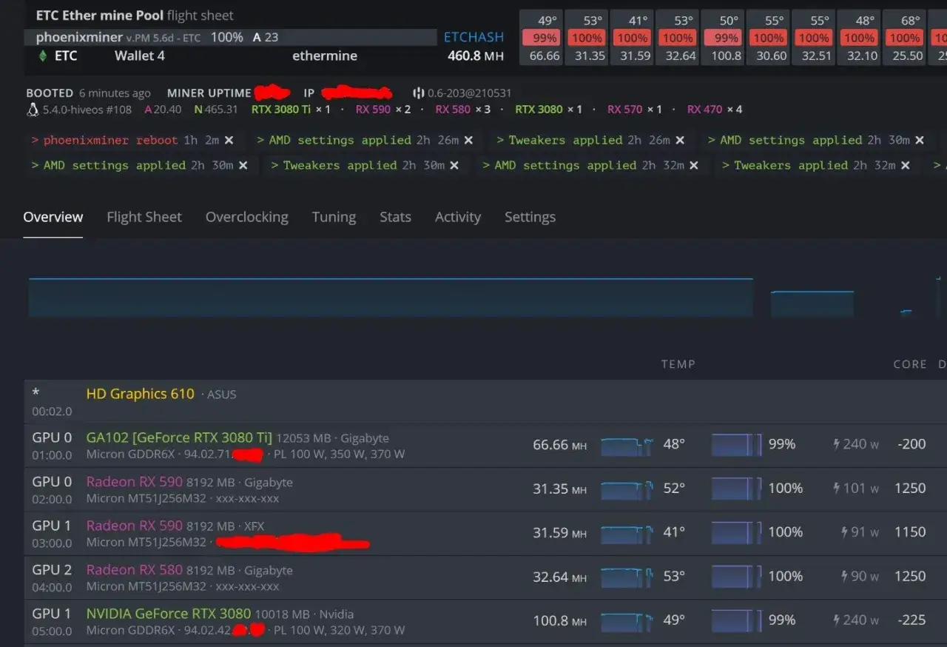947x647 pixels.
Task: Click the N 465.31 driver version label
Action: pyautogui.click(x=216, y=110)
